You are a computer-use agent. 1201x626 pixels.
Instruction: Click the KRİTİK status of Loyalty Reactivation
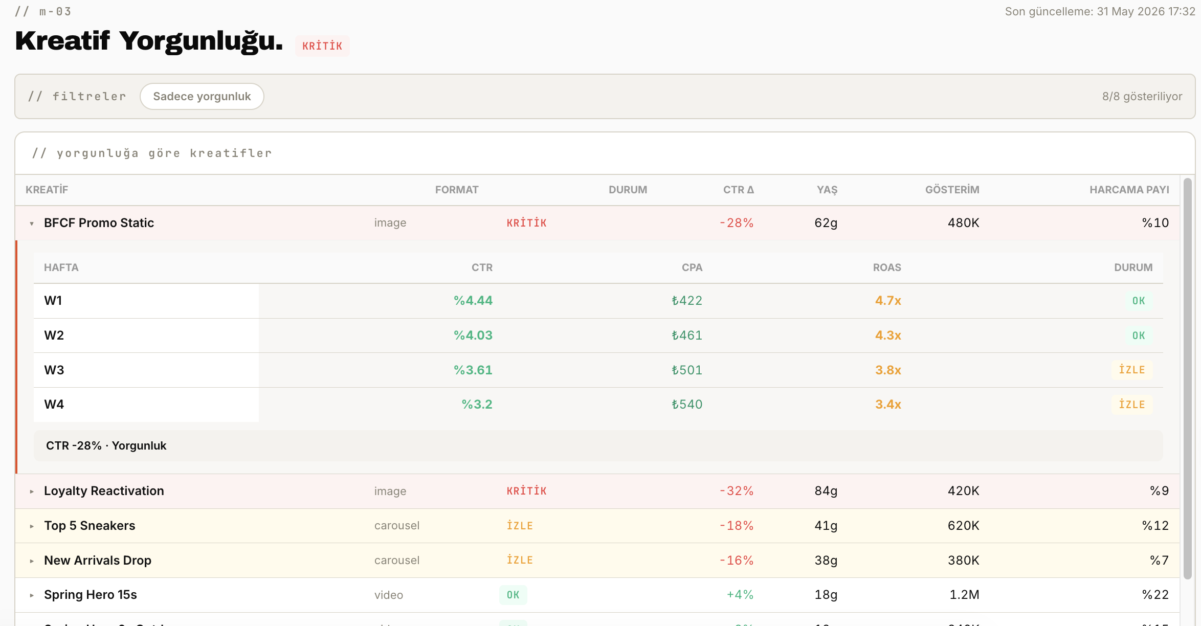527,491
